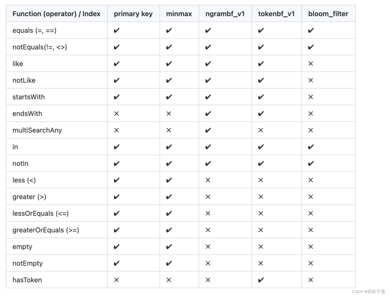Click the cross for less under ngrambf_v1
The image size is (389, 296).
[x=208, y=180]
